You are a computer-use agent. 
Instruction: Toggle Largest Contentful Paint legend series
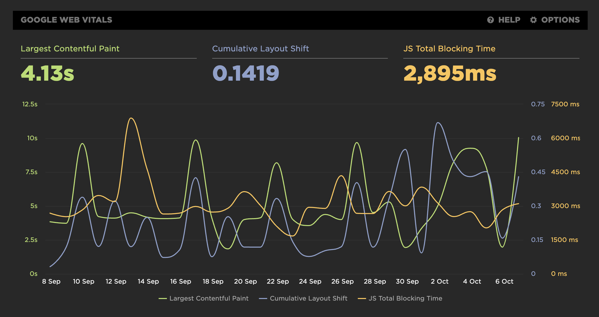tap(209, 298)
